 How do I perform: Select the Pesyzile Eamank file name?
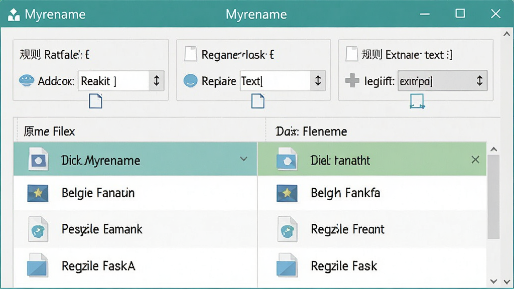[x=102, y=229]
